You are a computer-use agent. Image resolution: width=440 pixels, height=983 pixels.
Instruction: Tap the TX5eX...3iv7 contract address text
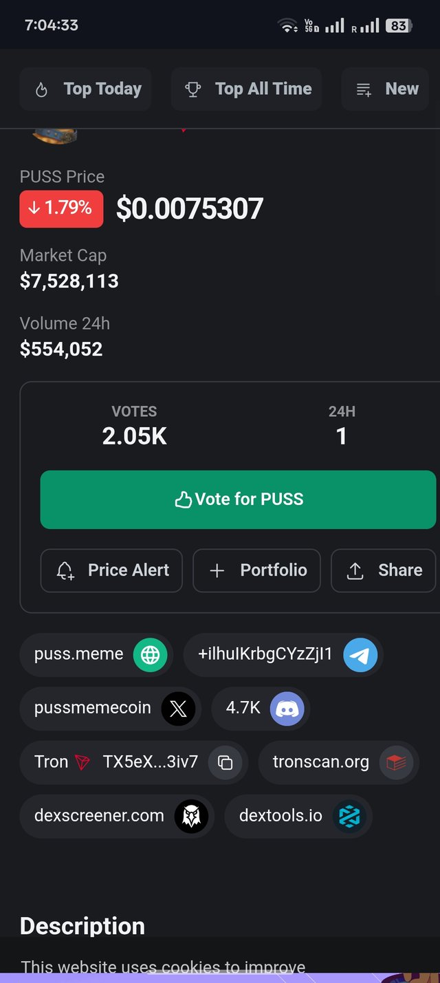[151, 761]
